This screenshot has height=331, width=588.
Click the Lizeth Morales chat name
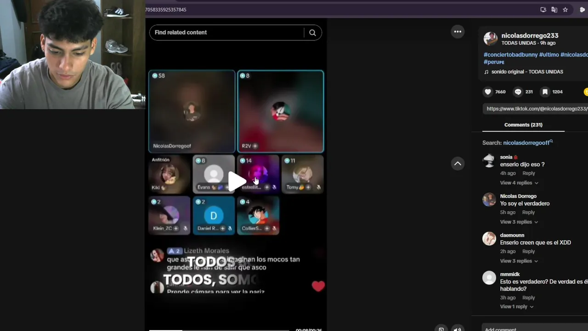(206, 251)
